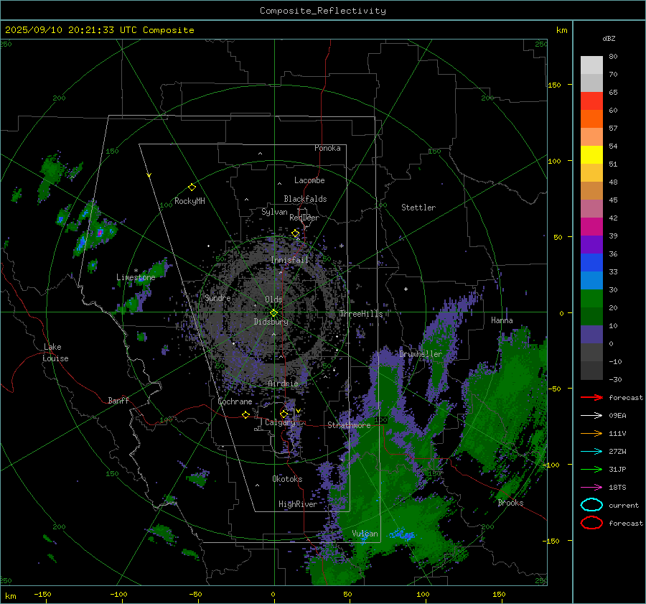Click the 42 dBZ magenta color swatch
This screenshot has height=604, width=646.
[x=591, y=227]
